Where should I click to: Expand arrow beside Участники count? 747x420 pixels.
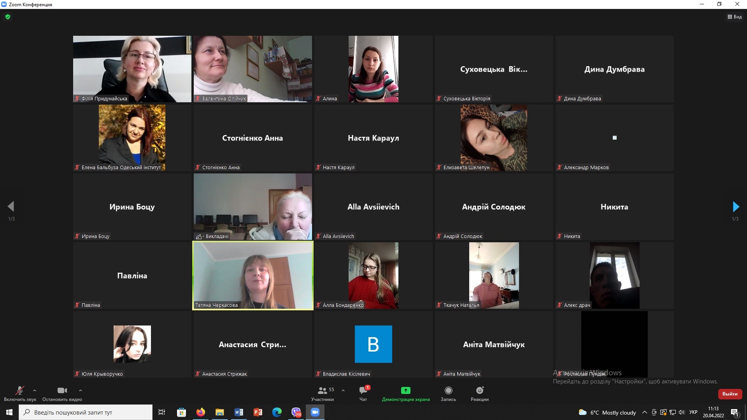click(343, 390)
